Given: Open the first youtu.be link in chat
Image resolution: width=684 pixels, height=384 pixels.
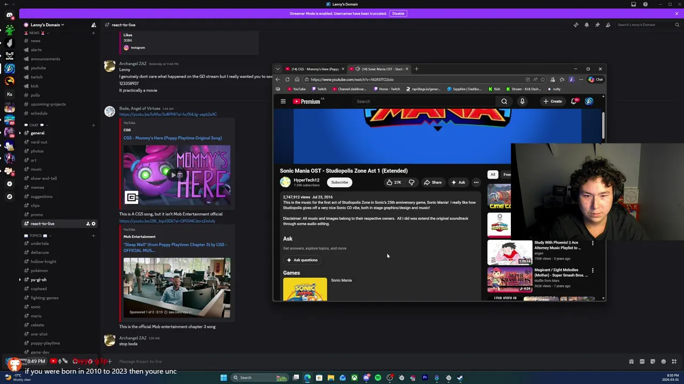Looking at the screenshot, I should [168, 114].
